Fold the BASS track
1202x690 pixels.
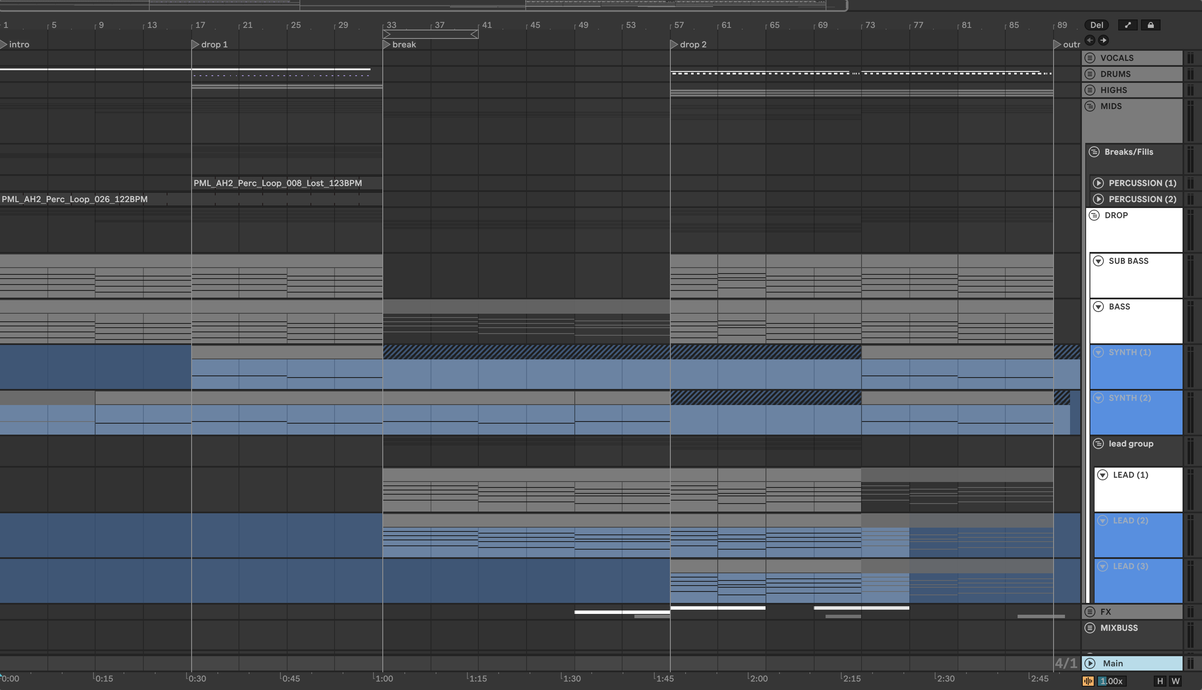1098,307
